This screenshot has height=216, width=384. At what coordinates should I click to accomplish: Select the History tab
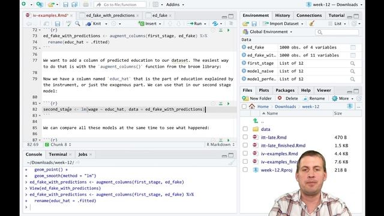coord(283,15)
